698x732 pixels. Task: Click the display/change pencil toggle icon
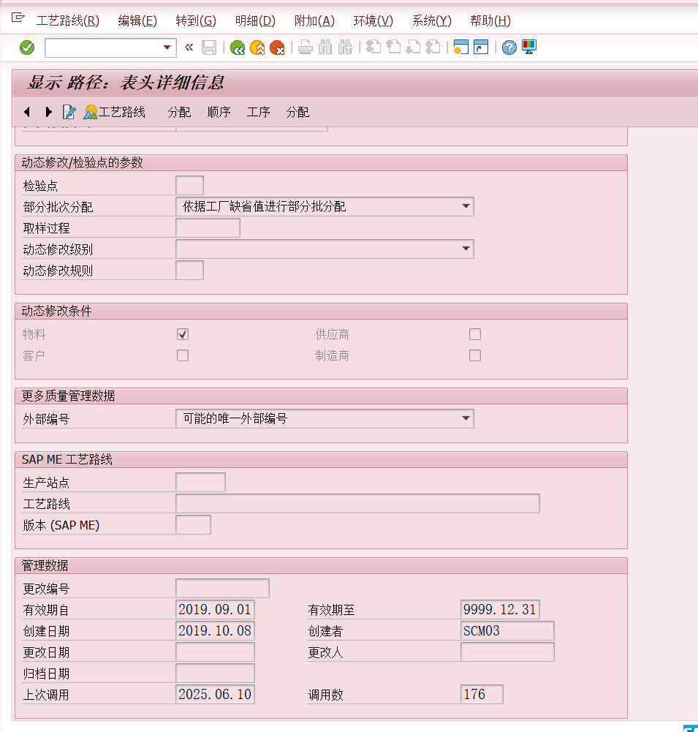(x=69, y=112)
